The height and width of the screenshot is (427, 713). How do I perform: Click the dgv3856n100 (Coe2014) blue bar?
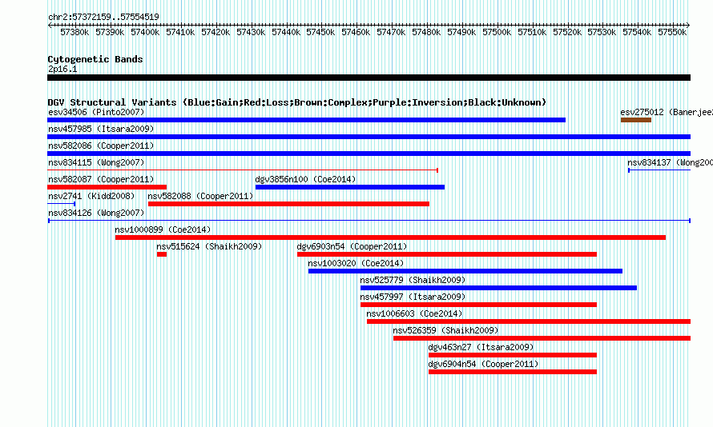click(x=350, y=187)
